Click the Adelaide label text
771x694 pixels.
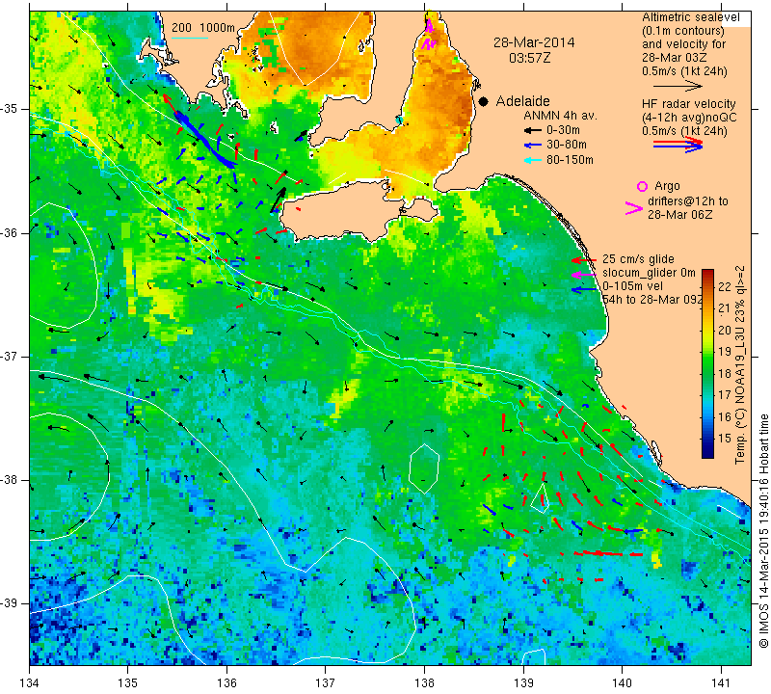click(x=522, y=101)
